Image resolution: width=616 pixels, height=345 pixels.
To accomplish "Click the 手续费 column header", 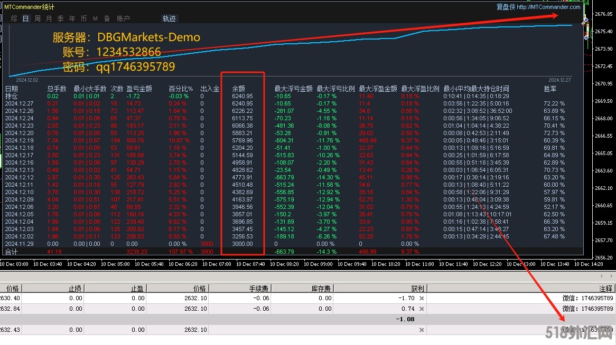I will click(259, 289).
